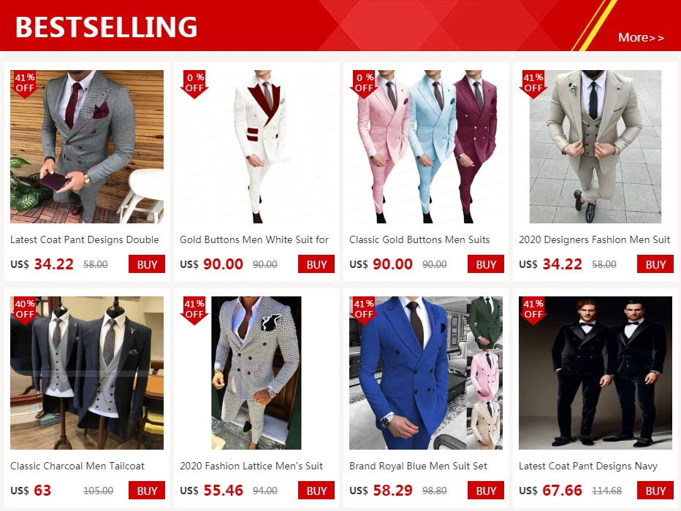The height and width of the screenshot is (511, 681).
Task: Buy the Latest Coat Pant Designs Navy suit
Action: 655,491
